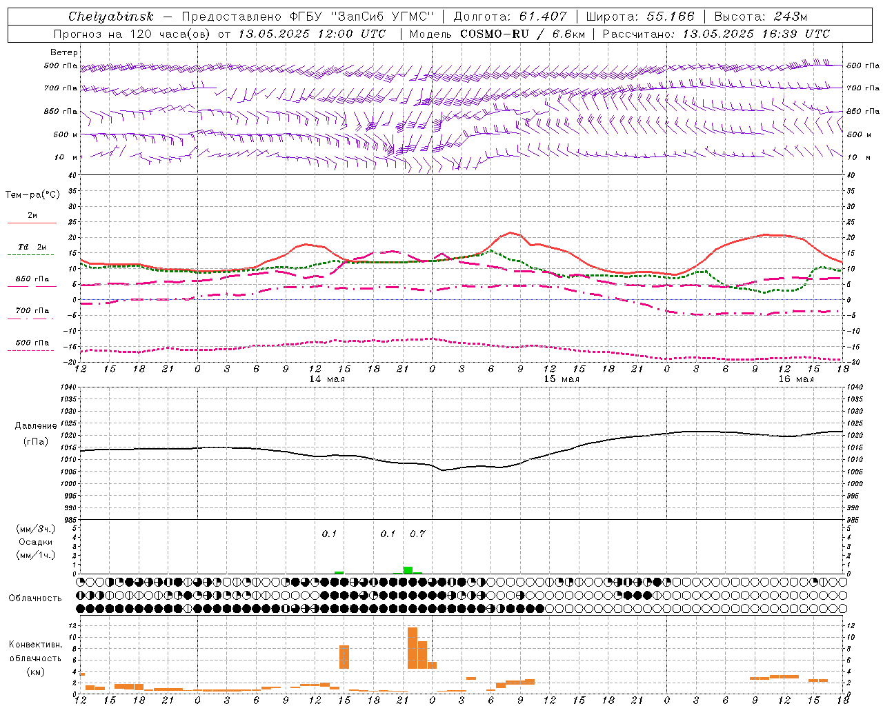Click the Высота: 243м value
This screenshot has height=706, width=883.
(x=760, y=17)
